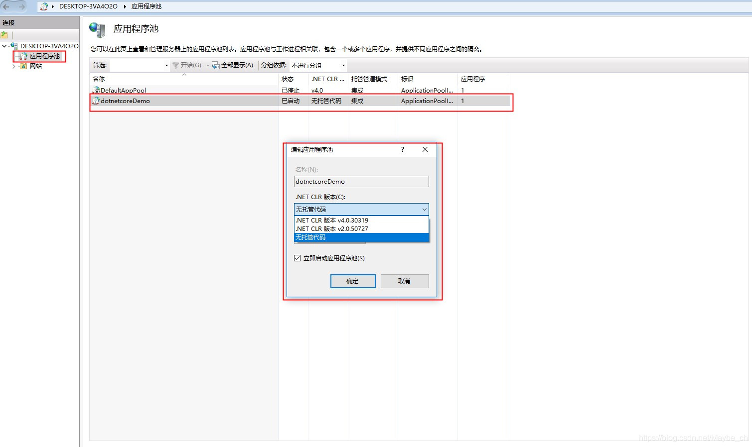Click the 开始(G) filter button
The height and width of the screenshot is (447, 752).
(187, 65)
